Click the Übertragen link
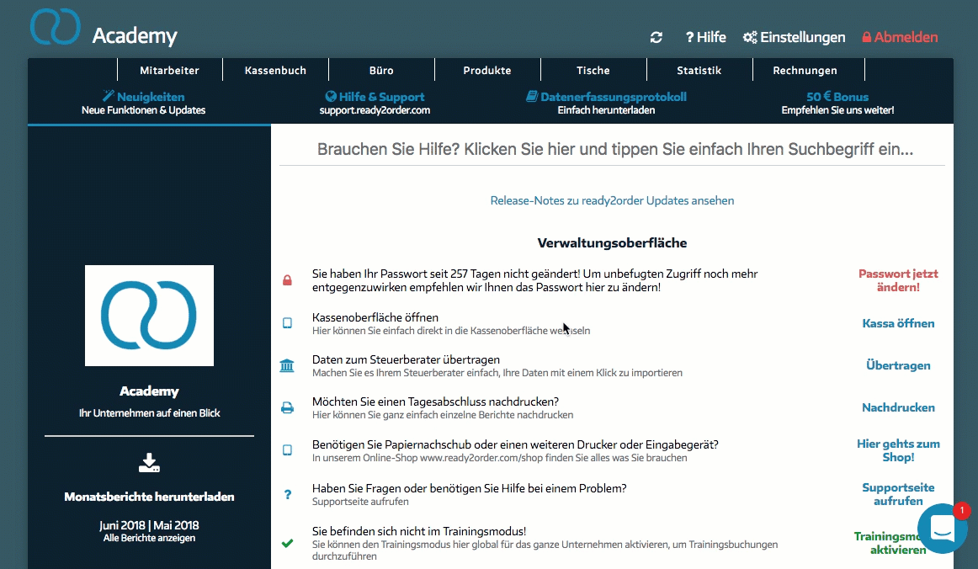The height and width of the screenshot is (569, 978). tap(898, 365)
